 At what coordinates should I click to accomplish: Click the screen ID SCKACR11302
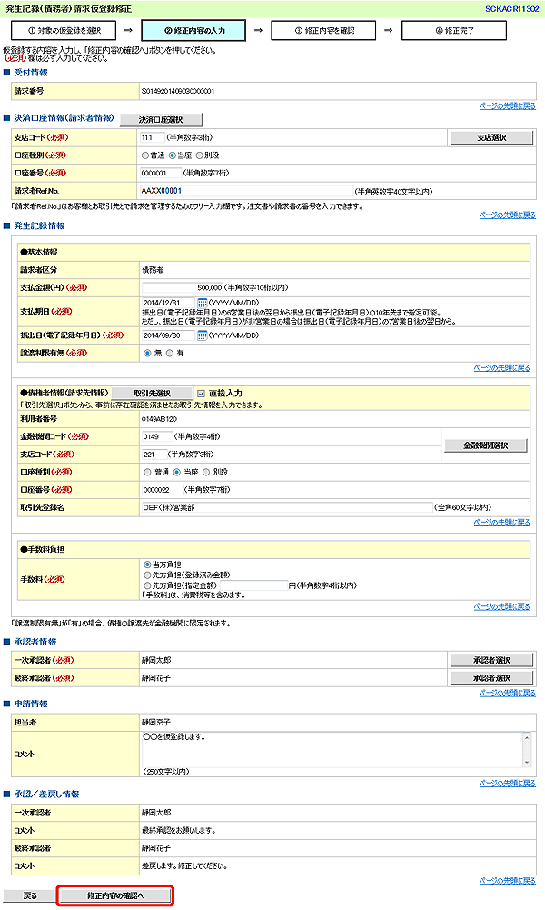(512, 9)
